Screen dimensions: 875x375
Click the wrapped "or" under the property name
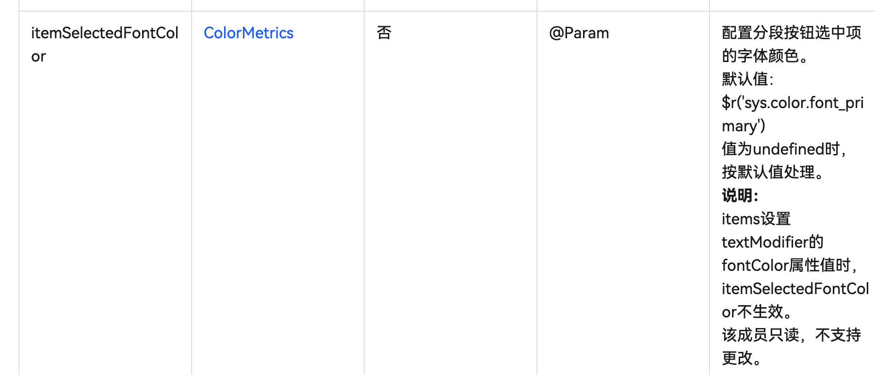(x=38, y=57)
